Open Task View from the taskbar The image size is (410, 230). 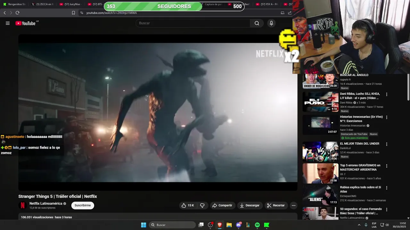coord(201,225)
